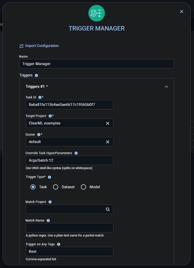Click the Trigger Manager logo icon
Viewport: 194px width, 268px height.
pyautogui.click(x=97, y=13)
